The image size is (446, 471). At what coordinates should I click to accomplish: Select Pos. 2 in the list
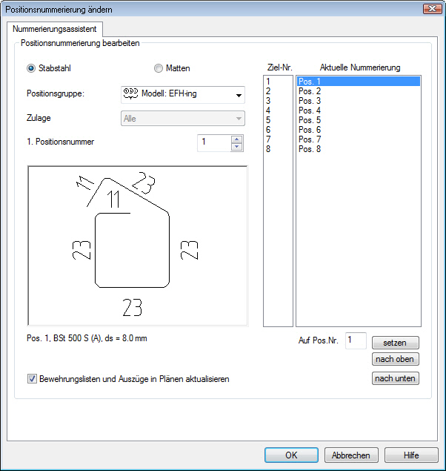click(x=359, y=91)
